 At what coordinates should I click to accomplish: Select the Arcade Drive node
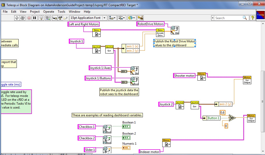point(160,33)
